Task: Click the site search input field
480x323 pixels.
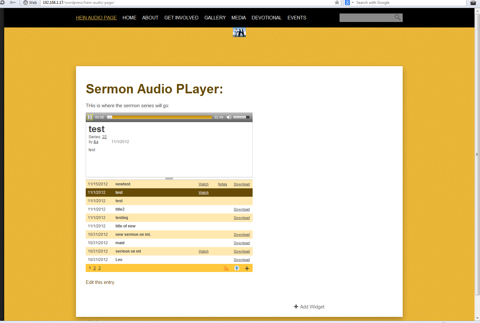Action: (x=366, y=18)
